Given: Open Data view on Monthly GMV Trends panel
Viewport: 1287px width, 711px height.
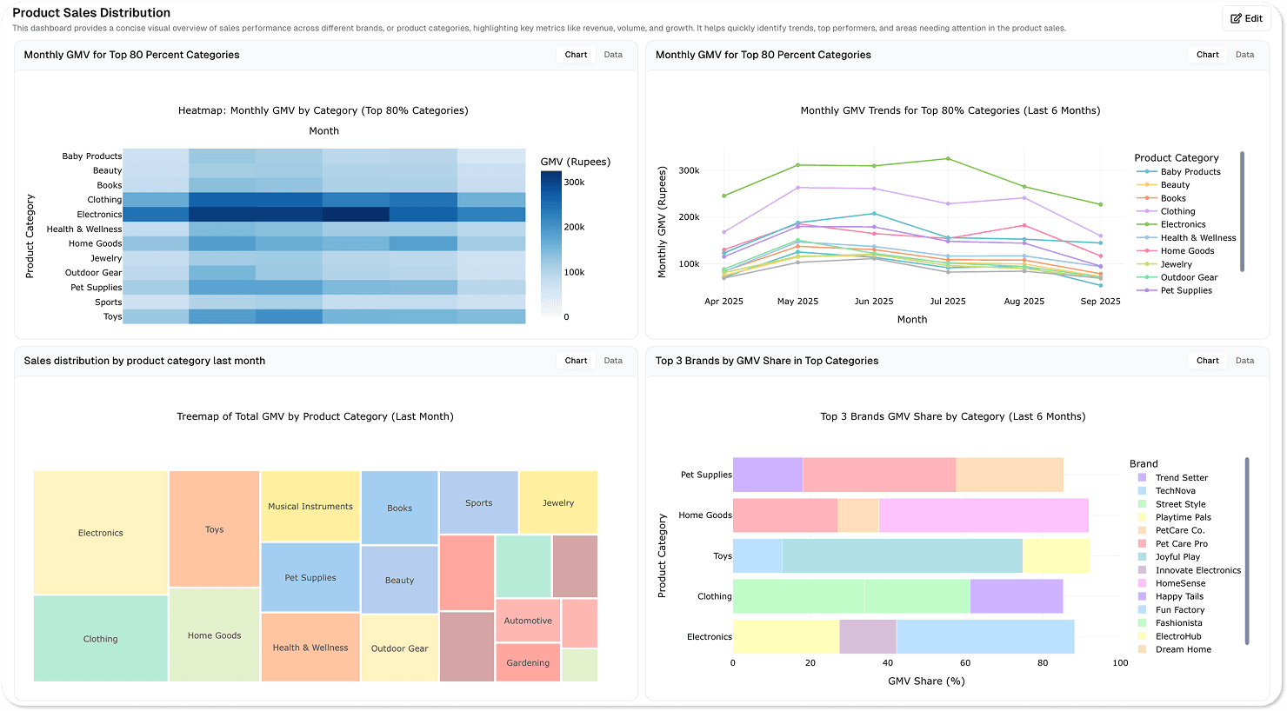Looking at the screenshot, I should point(1245,54).
